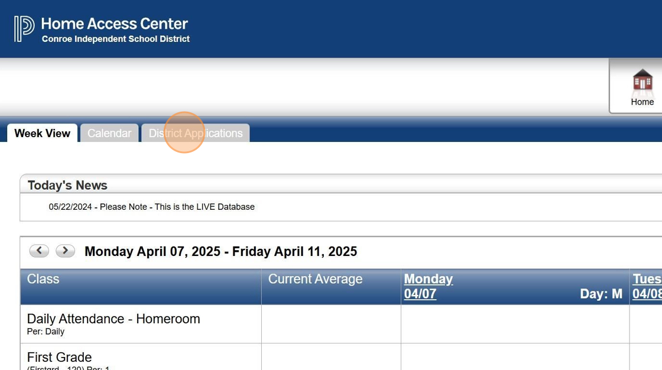Select the First Grade class entry

[59, 357]
